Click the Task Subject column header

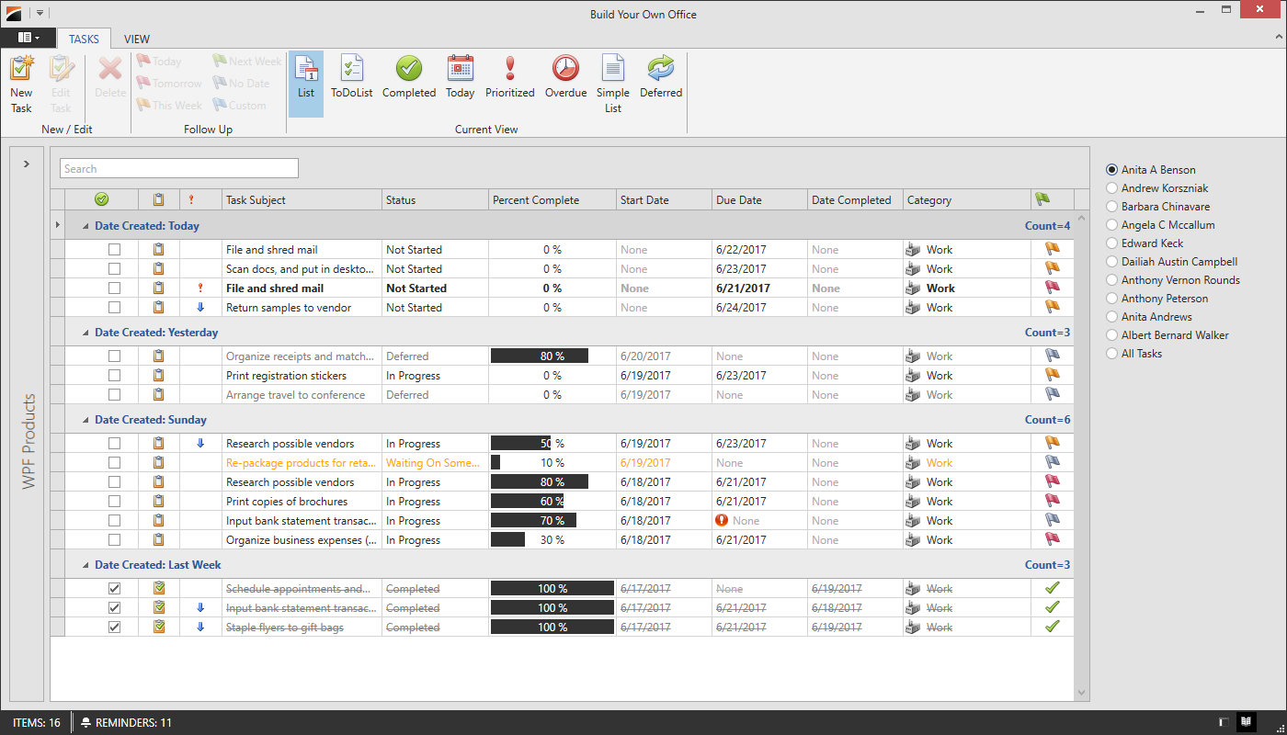(302, 200)
